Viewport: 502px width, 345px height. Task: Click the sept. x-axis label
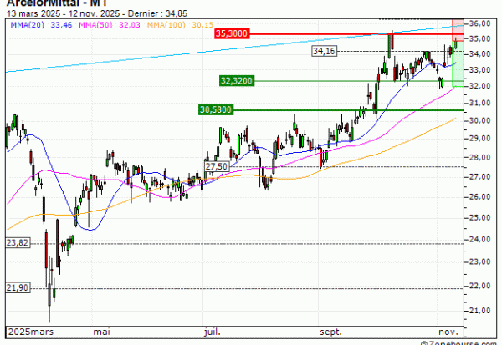coord(330,332)
